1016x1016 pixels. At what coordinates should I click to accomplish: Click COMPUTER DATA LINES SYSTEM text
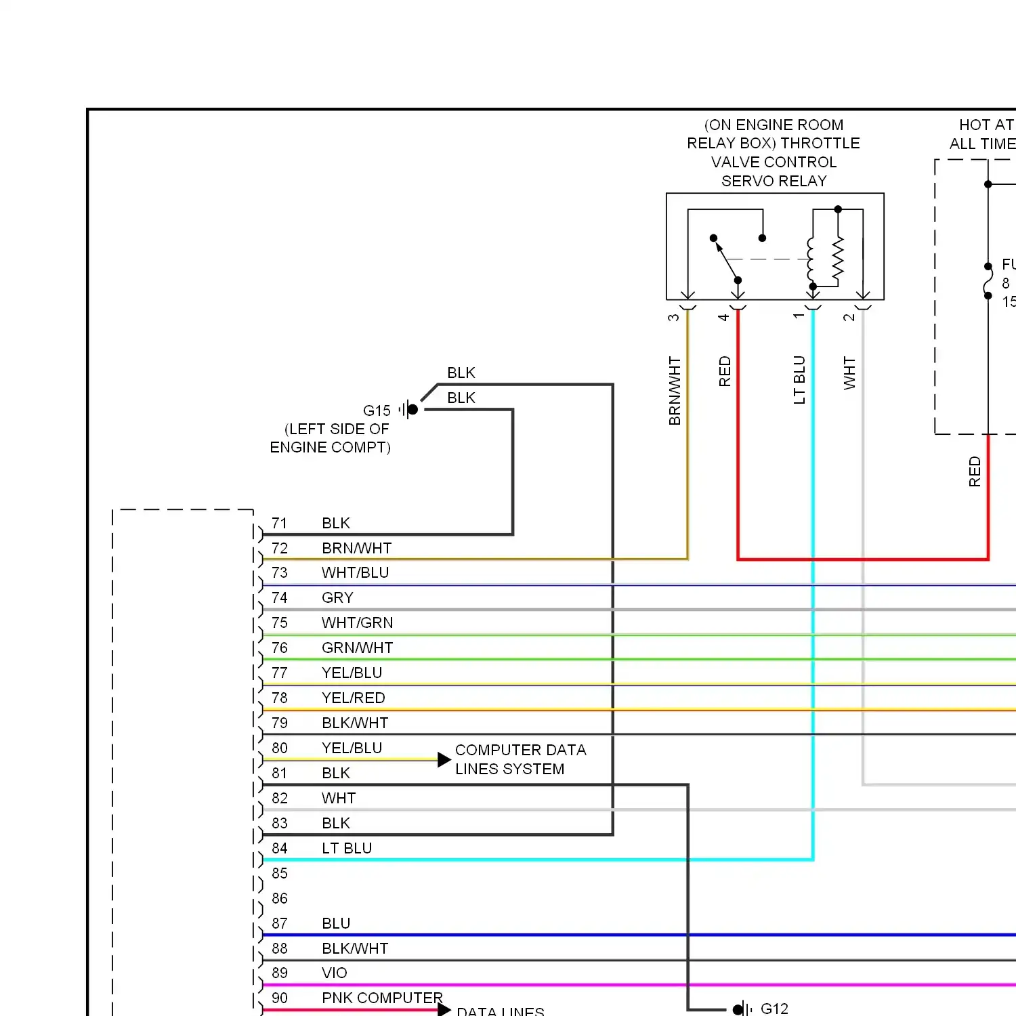[x=520, y=759]
